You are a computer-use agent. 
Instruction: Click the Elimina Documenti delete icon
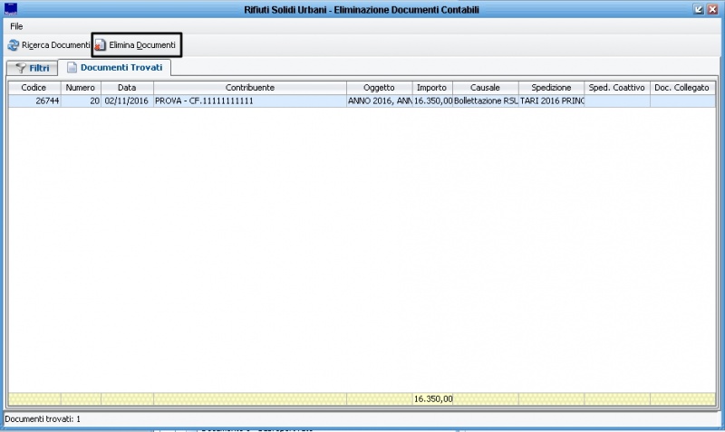[101, 44]
